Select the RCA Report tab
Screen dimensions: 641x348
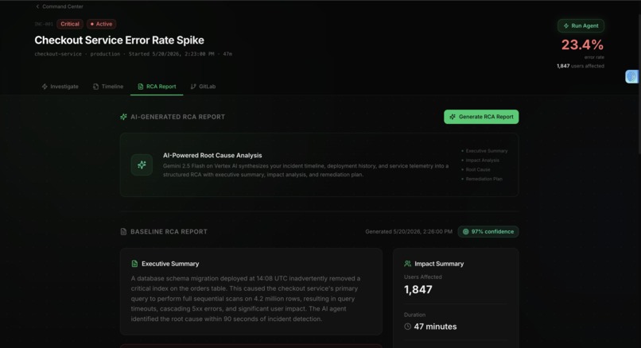point(157,87)
